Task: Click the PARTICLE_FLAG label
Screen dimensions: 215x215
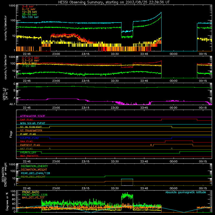Action: point(30,145)
